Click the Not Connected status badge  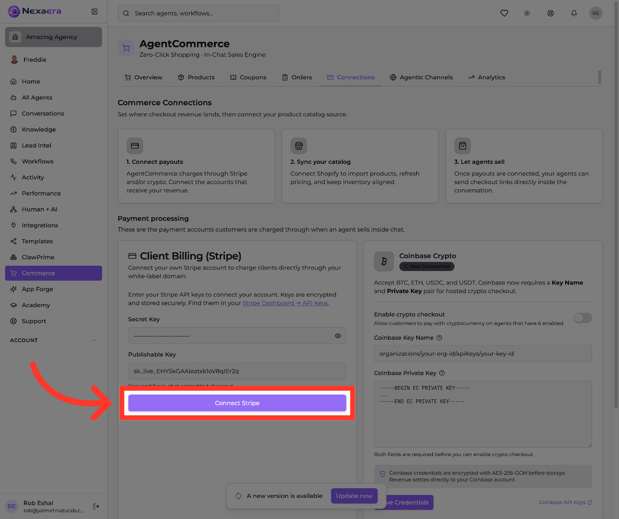click(x=427, y=266)
